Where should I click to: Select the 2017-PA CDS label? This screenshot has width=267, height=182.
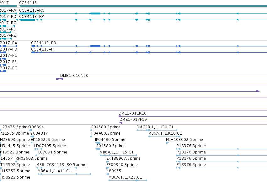[x=8, y=43]
